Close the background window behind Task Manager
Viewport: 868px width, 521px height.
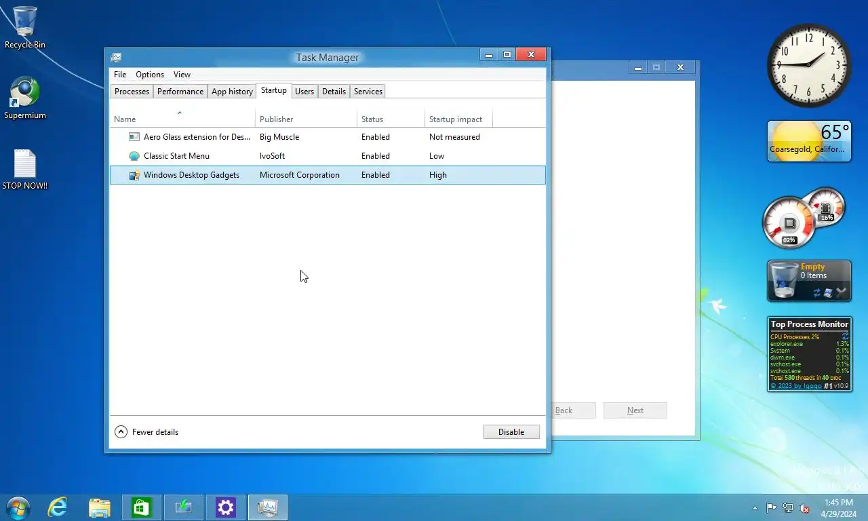click(x=680, y=67)
